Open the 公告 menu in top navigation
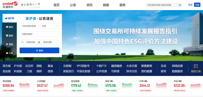 click(x=73, y=5)
